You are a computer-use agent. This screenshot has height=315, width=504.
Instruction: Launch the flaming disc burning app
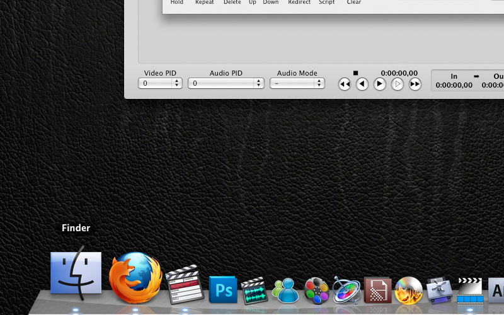(408, 290)
